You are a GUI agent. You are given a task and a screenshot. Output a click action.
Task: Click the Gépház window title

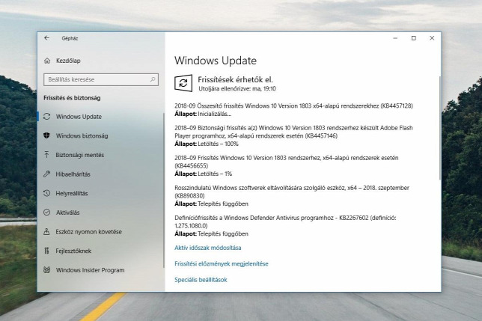click(70, 38)
